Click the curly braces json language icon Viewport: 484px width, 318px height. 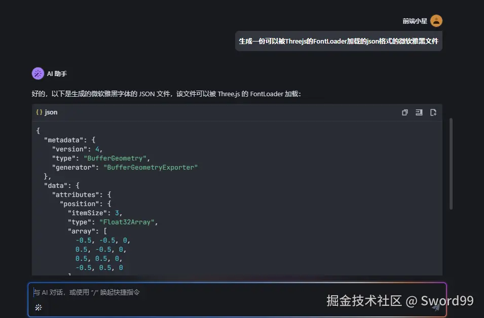pyautogui.click(x=39, y=112)
